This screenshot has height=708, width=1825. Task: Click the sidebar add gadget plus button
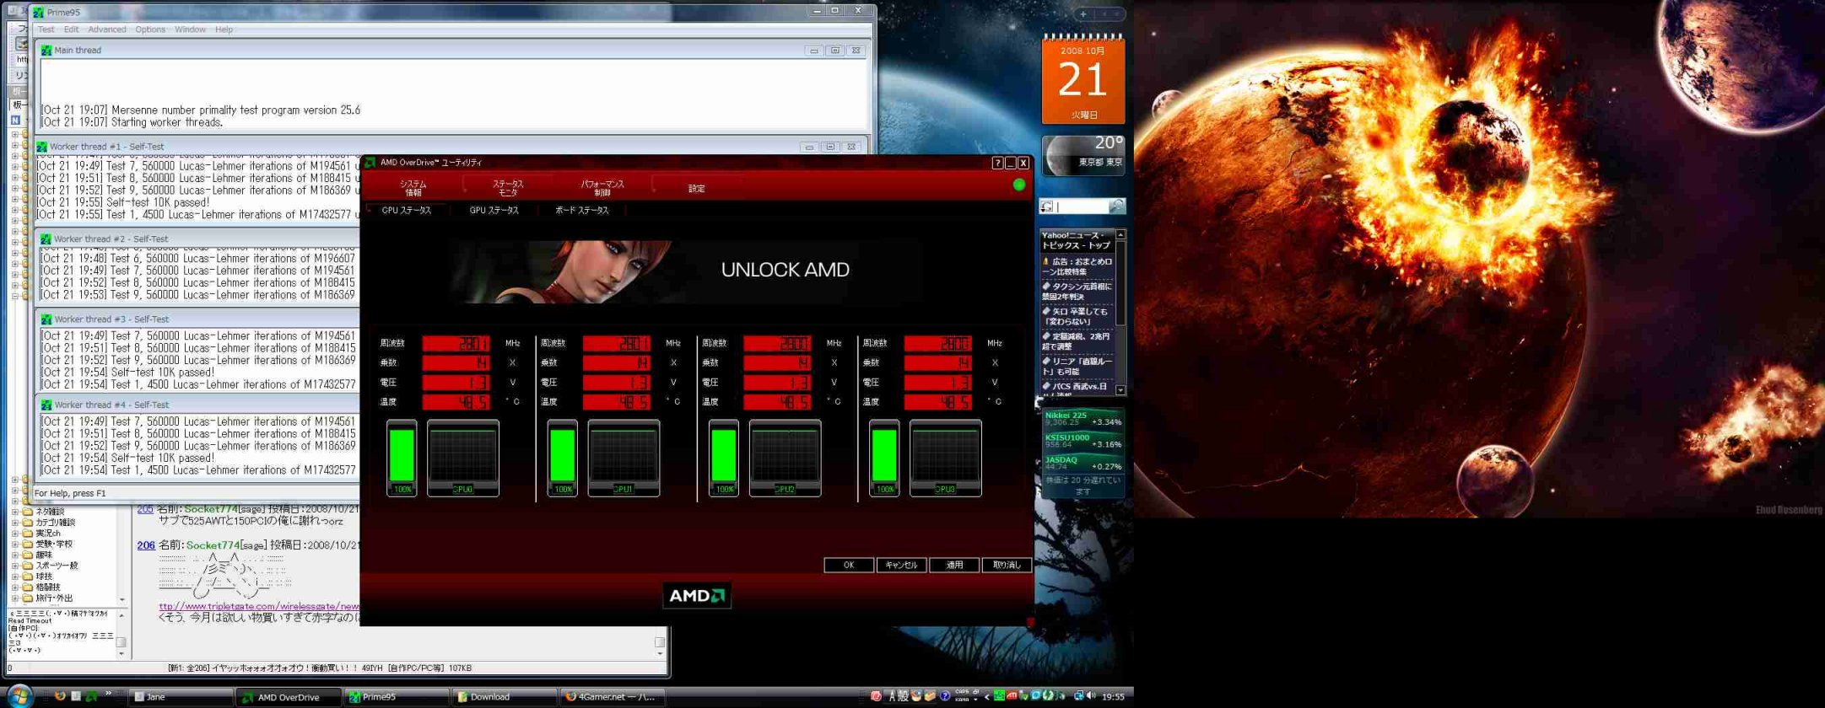click(x=1083, y=14)
